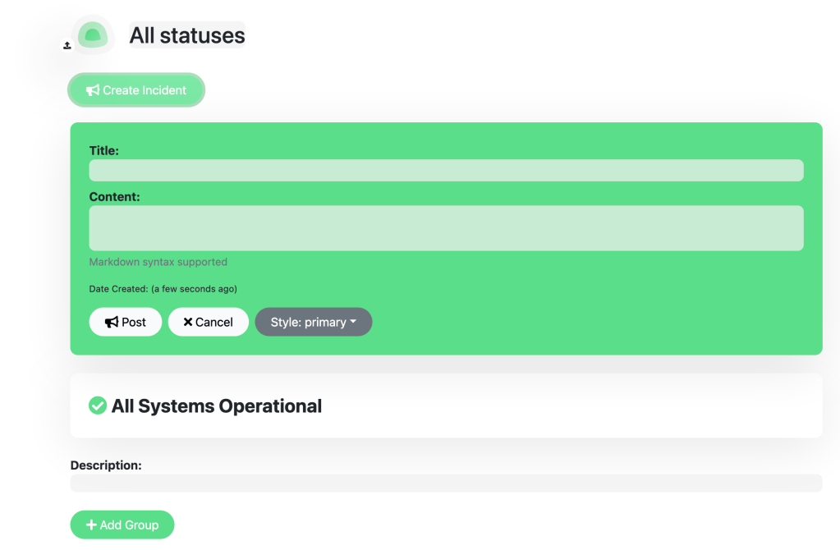The height and width of the screenshot is (550, 840).
Task: Click the plus icon on Add Group
Action: coord(91,525)
